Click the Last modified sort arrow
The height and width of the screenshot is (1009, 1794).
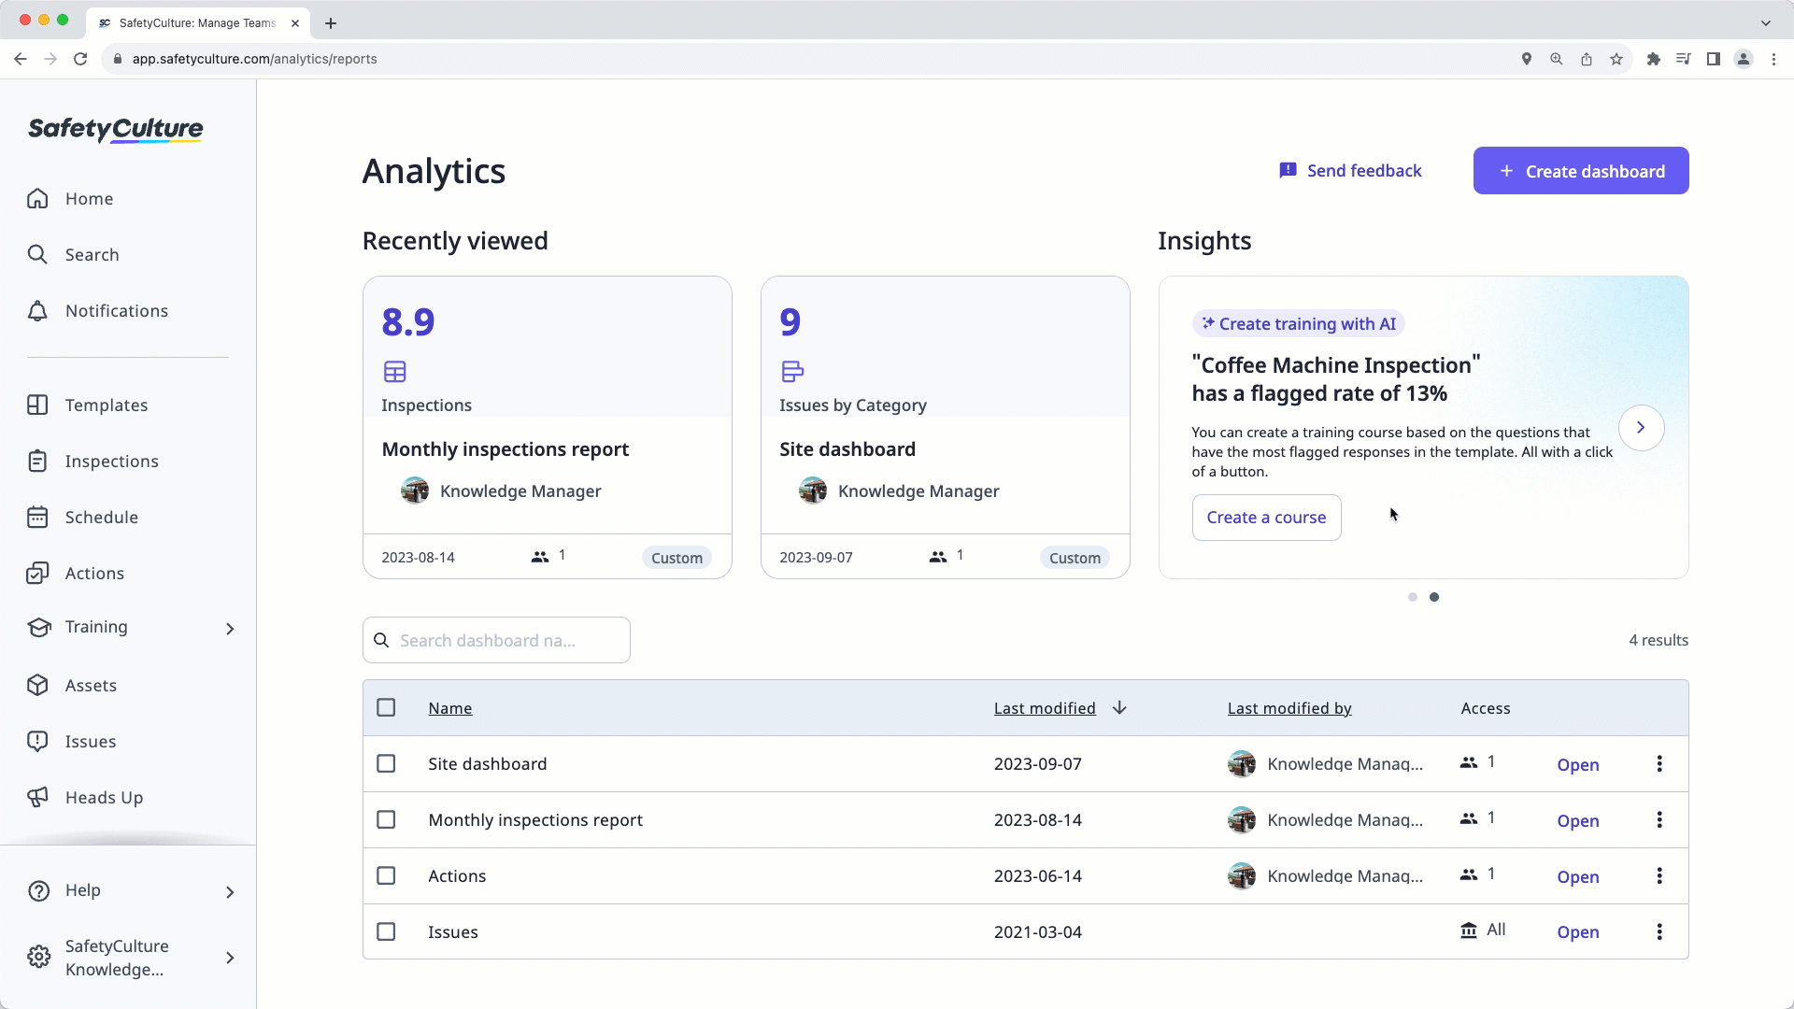point(1119,708)
